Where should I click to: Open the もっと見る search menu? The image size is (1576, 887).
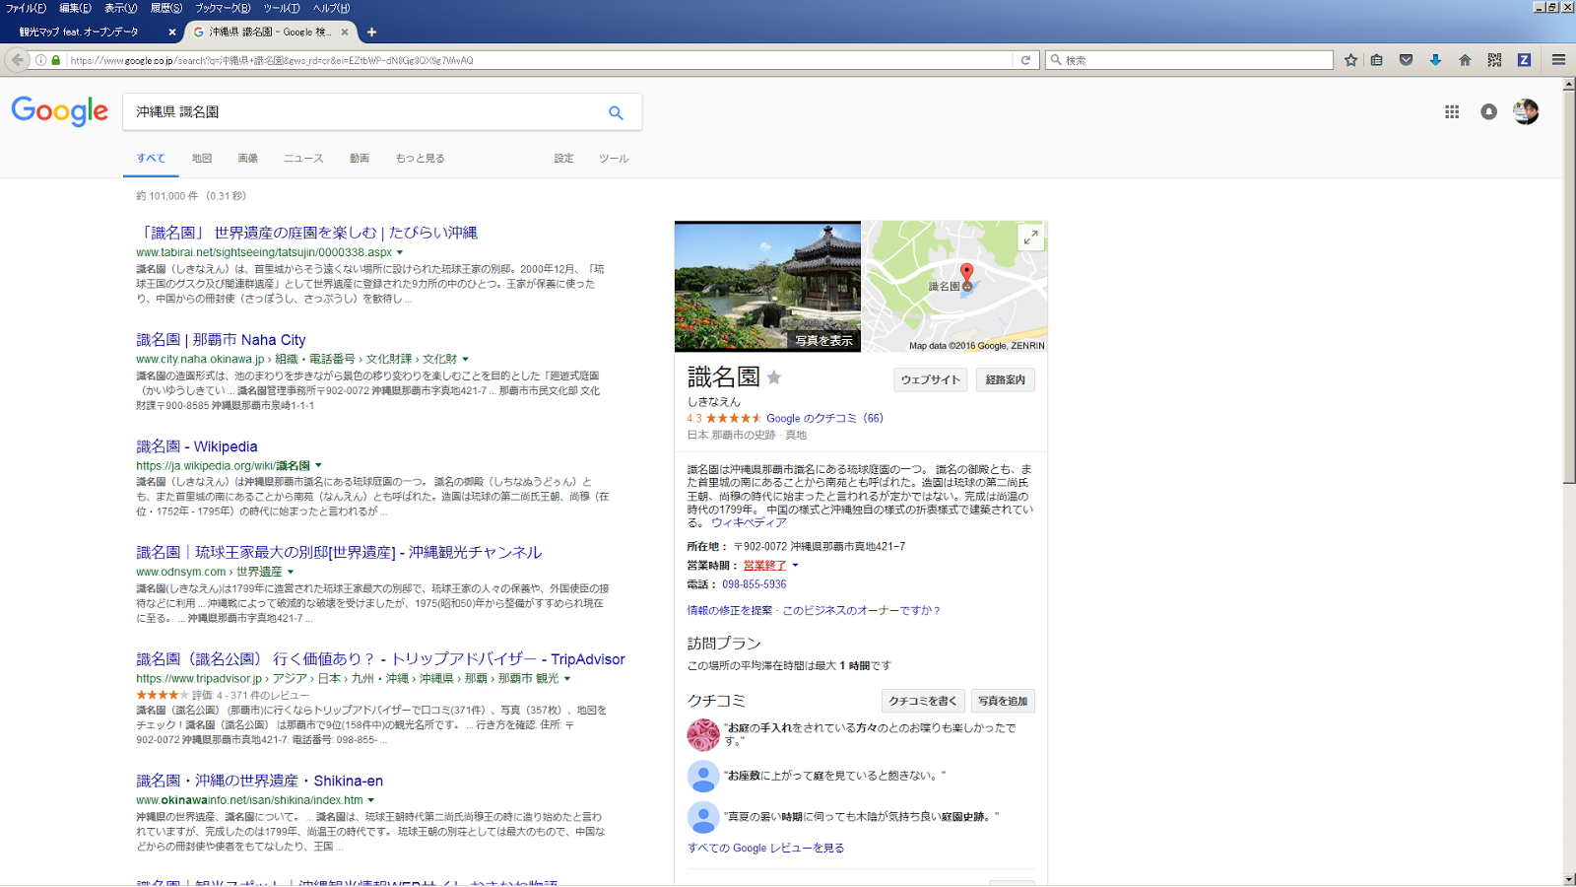coord(421,159)
